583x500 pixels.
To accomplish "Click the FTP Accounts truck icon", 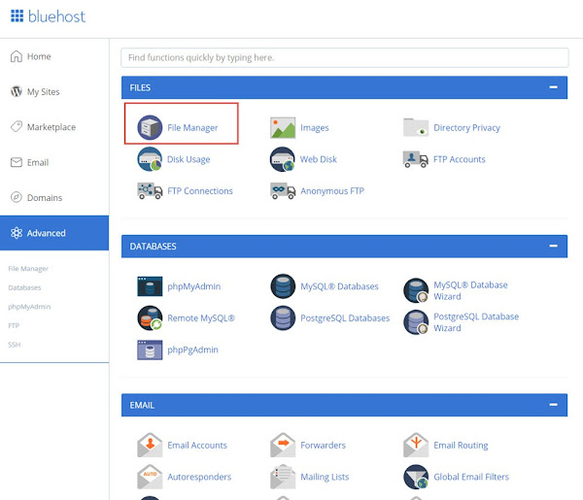I will [x=416, y=159].
